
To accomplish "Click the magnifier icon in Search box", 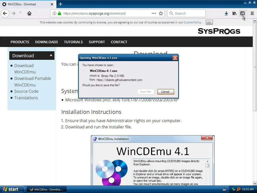I will pos(171,13).
